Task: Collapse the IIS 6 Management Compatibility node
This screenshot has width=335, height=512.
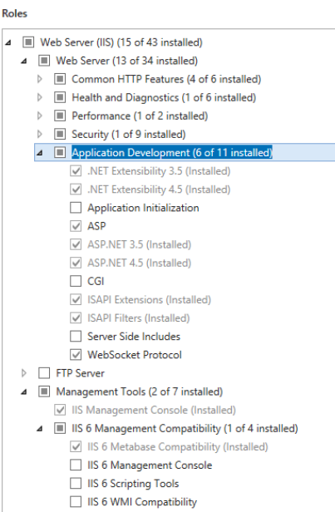Action: click(40, 429)
